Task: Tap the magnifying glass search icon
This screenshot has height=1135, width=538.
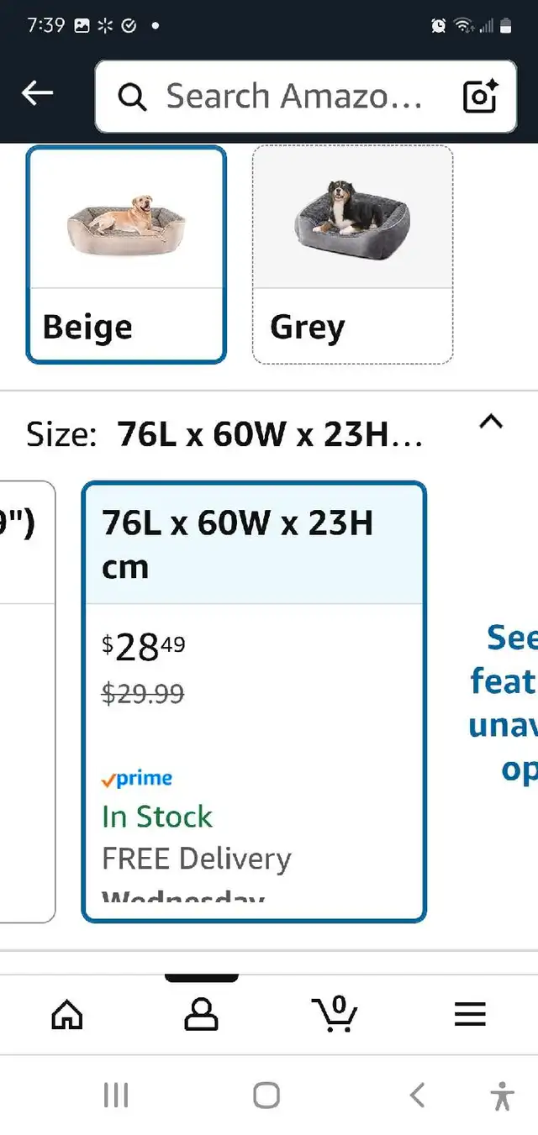Action: coord(132,97)
